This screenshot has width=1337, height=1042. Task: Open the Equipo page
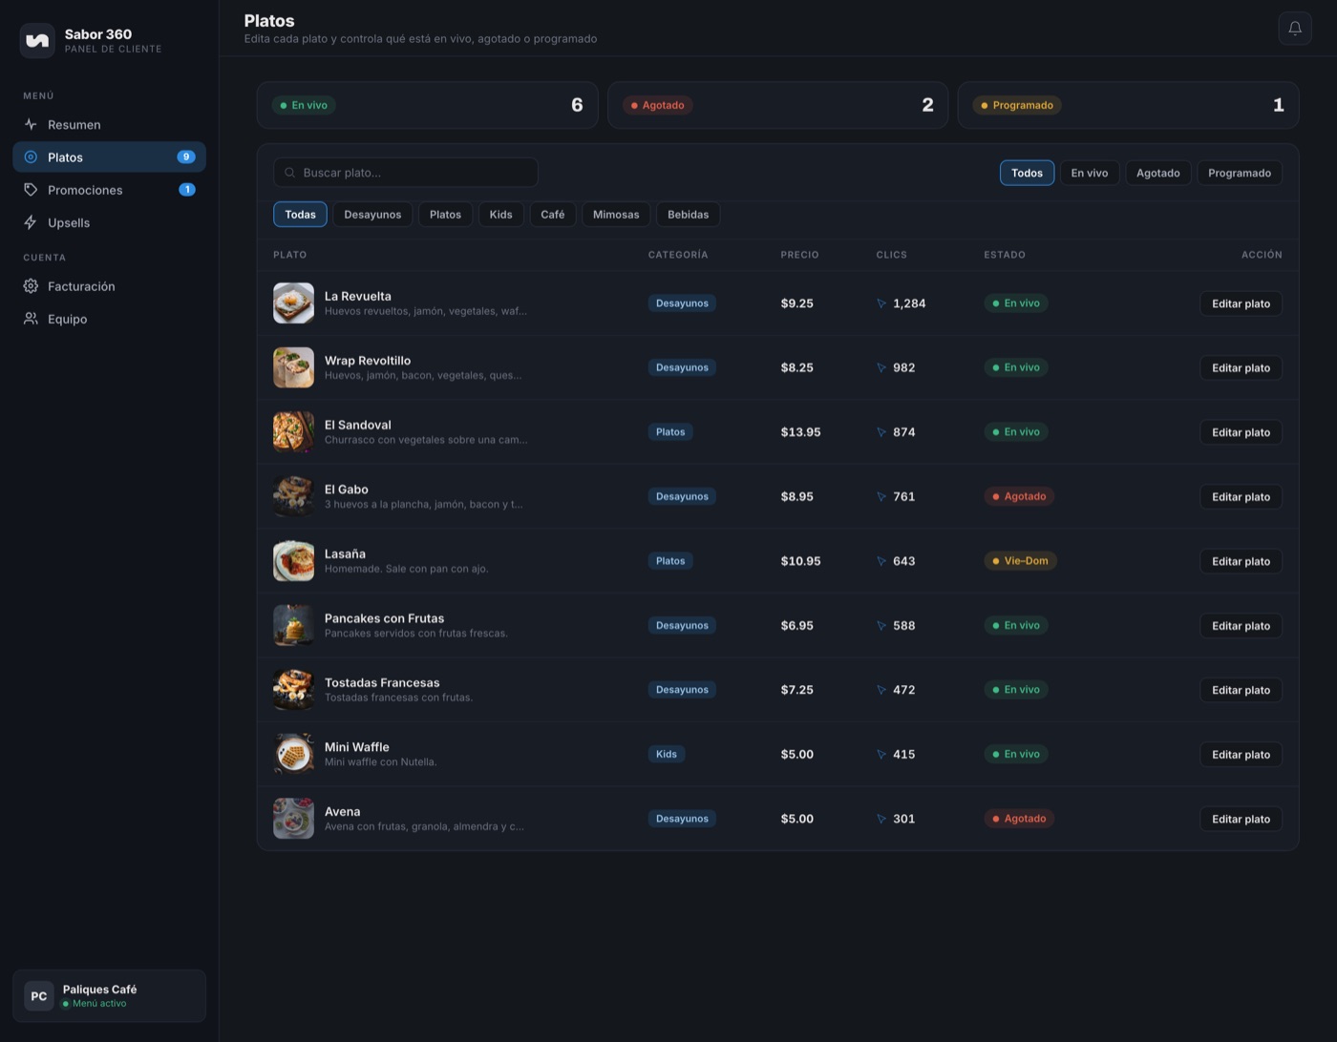coord(109,319)
